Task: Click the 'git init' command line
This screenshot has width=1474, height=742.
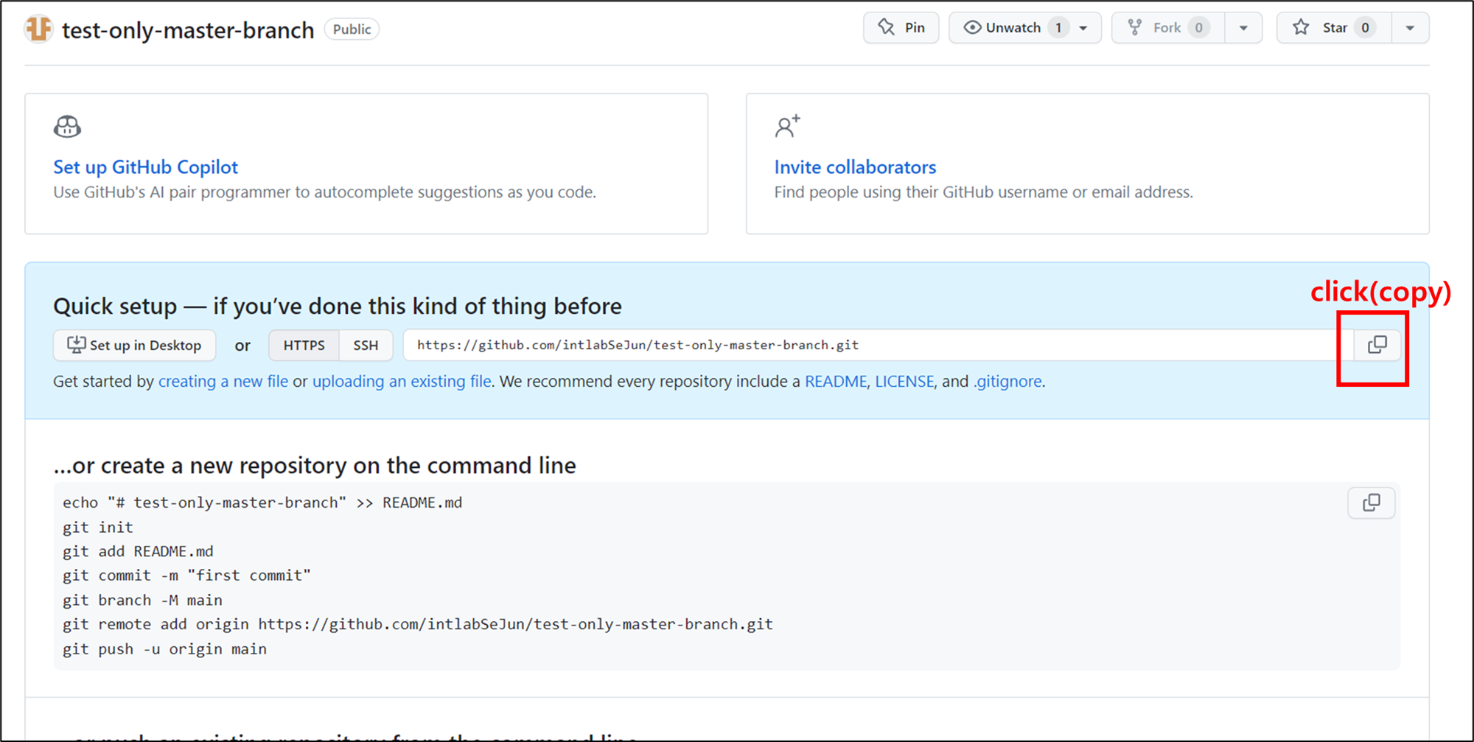Action: pyautogui.click(x=98, y=528)
